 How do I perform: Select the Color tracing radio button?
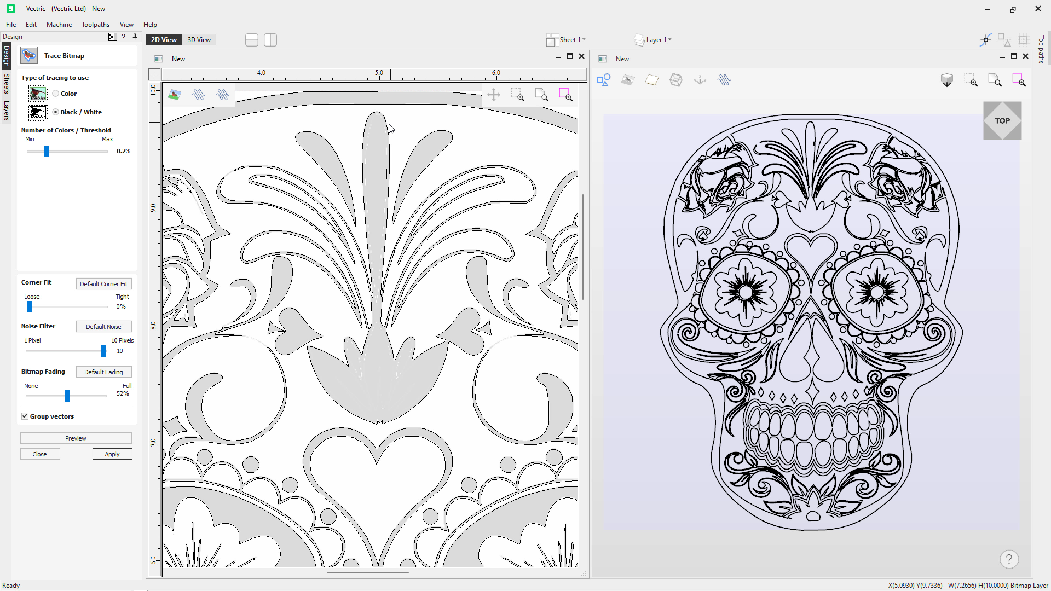coord(56,94)
